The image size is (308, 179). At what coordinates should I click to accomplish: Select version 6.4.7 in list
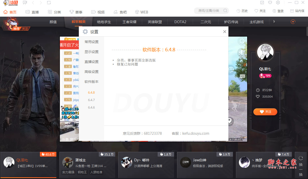click(x=91, y=100)
